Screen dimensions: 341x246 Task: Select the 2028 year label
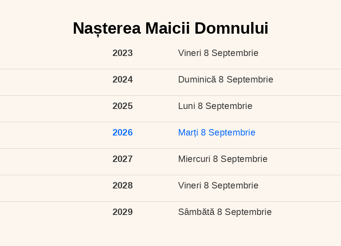[122, 185]
